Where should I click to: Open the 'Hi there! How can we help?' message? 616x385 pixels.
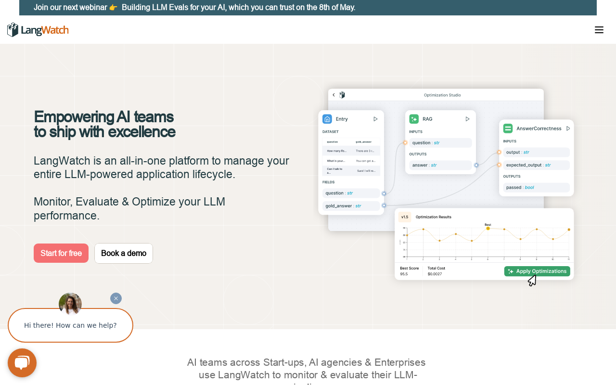(70, 325)
